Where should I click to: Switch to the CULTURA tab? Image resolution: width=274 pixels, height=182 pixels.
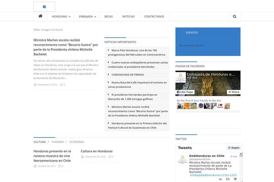39,142
